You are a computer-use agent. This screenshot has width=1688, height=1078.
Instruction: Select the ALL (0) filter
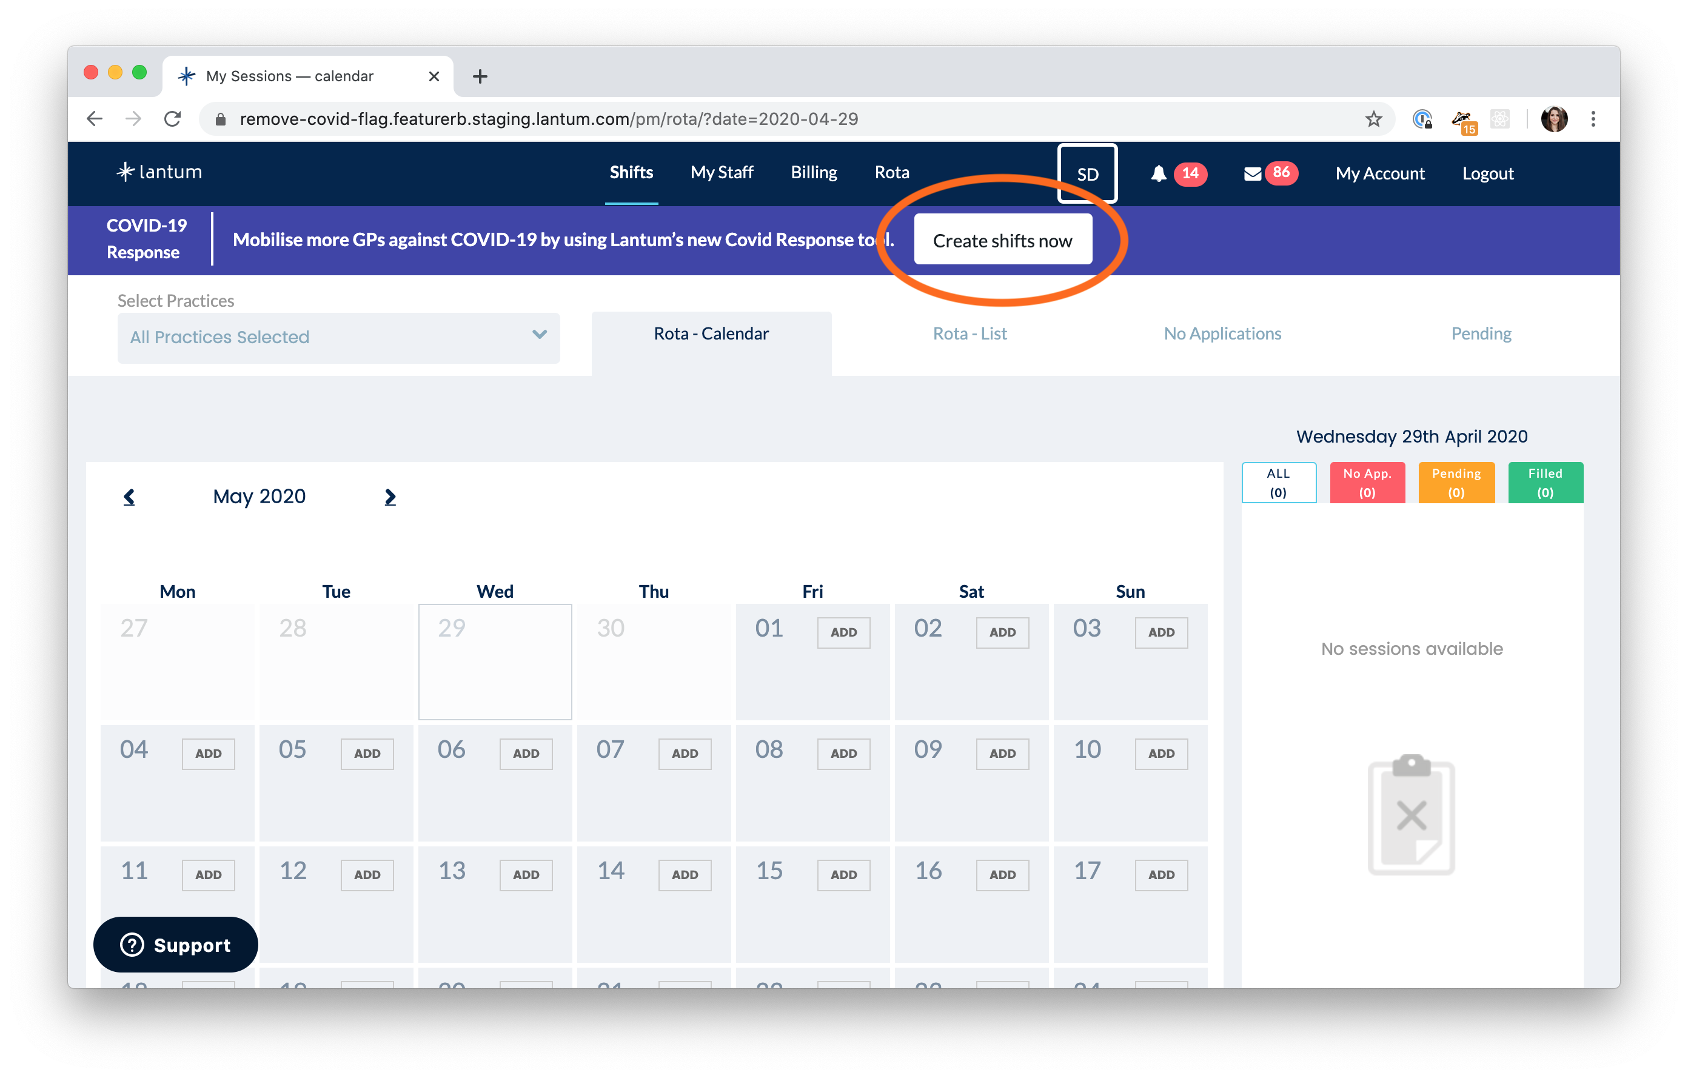[x=1278, y=482]
